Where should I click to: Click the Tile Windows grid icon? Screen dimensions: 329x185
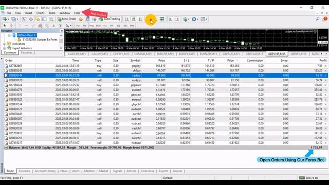click(162, 19)
